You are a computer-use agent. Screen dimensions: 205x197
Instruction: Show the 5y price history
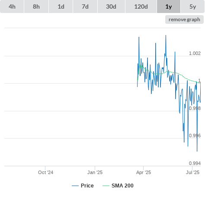[x=192, y=6]
